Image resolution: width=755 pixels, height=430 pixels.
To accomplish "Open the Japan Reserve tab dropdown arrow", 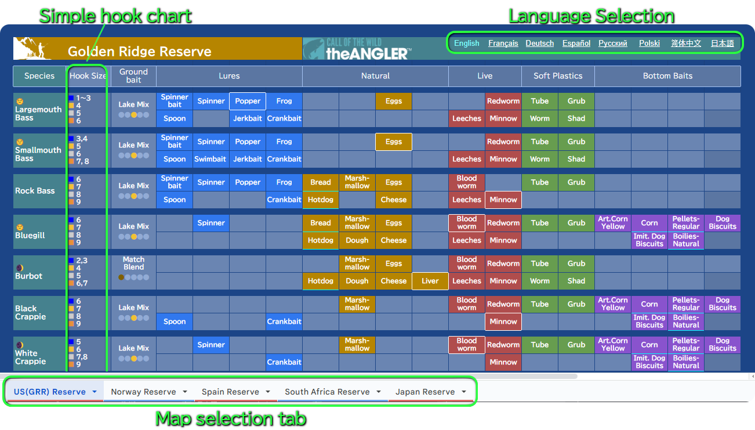I will 464,392.
